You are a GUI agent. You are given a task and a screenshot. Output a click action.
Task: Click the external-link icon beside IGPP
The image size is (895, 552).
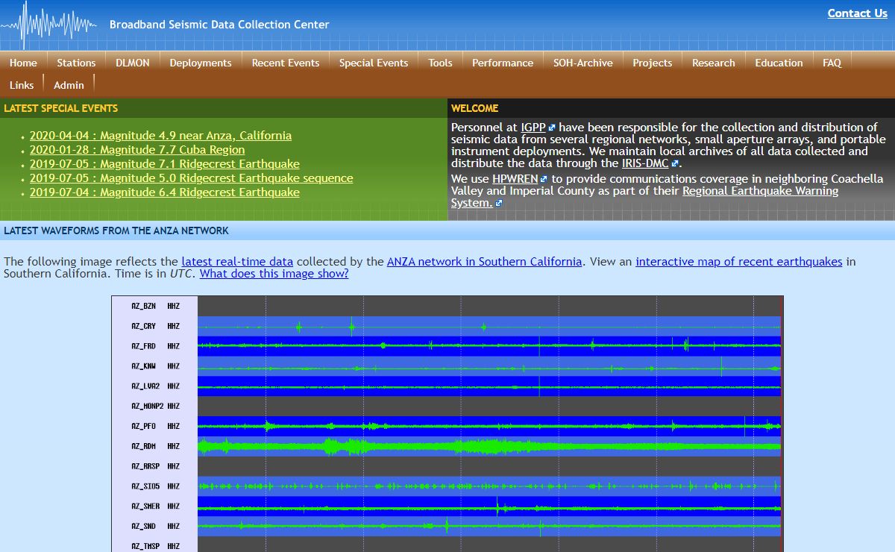pyautogui.click(x=552, y=128)
